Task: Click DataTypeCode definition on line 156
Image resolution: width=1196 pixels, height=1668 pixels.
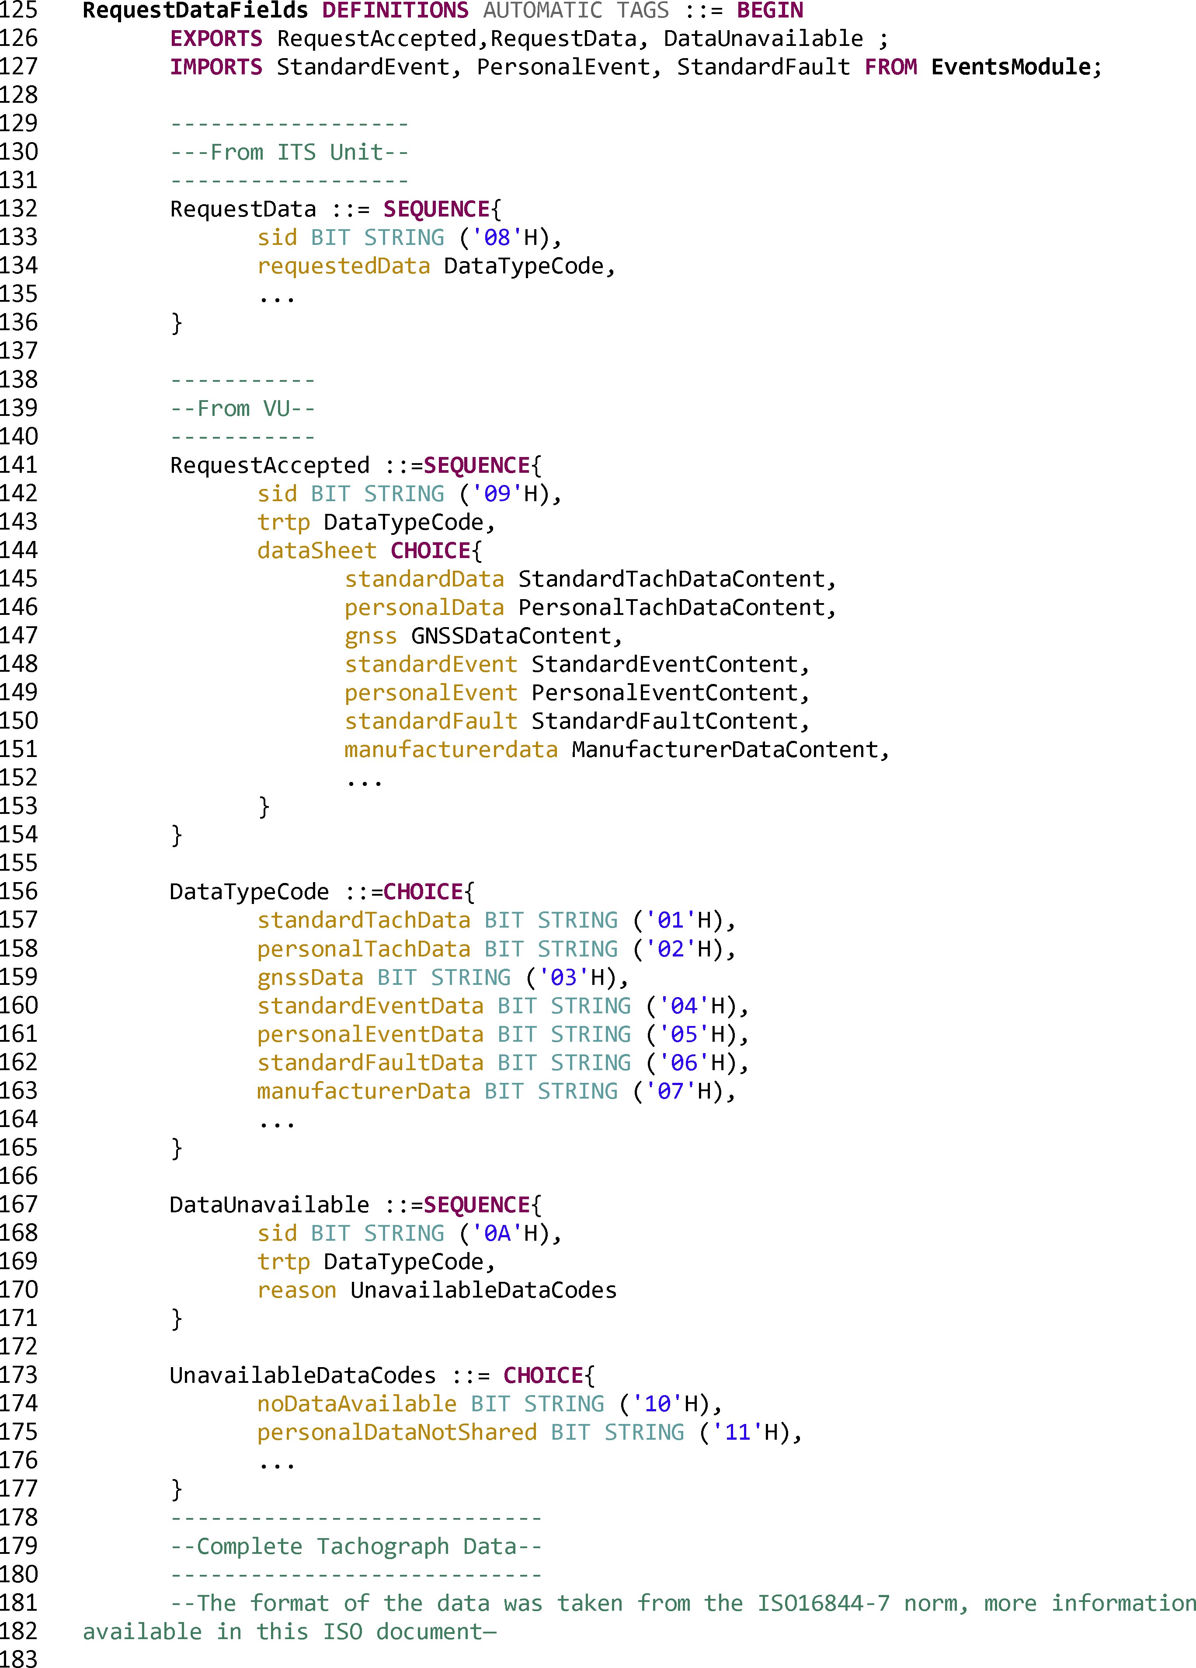Action: point(249,892)
